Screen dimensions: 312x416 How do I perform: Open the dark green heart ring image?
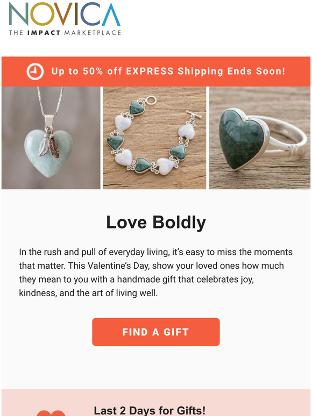pos(260,138)
